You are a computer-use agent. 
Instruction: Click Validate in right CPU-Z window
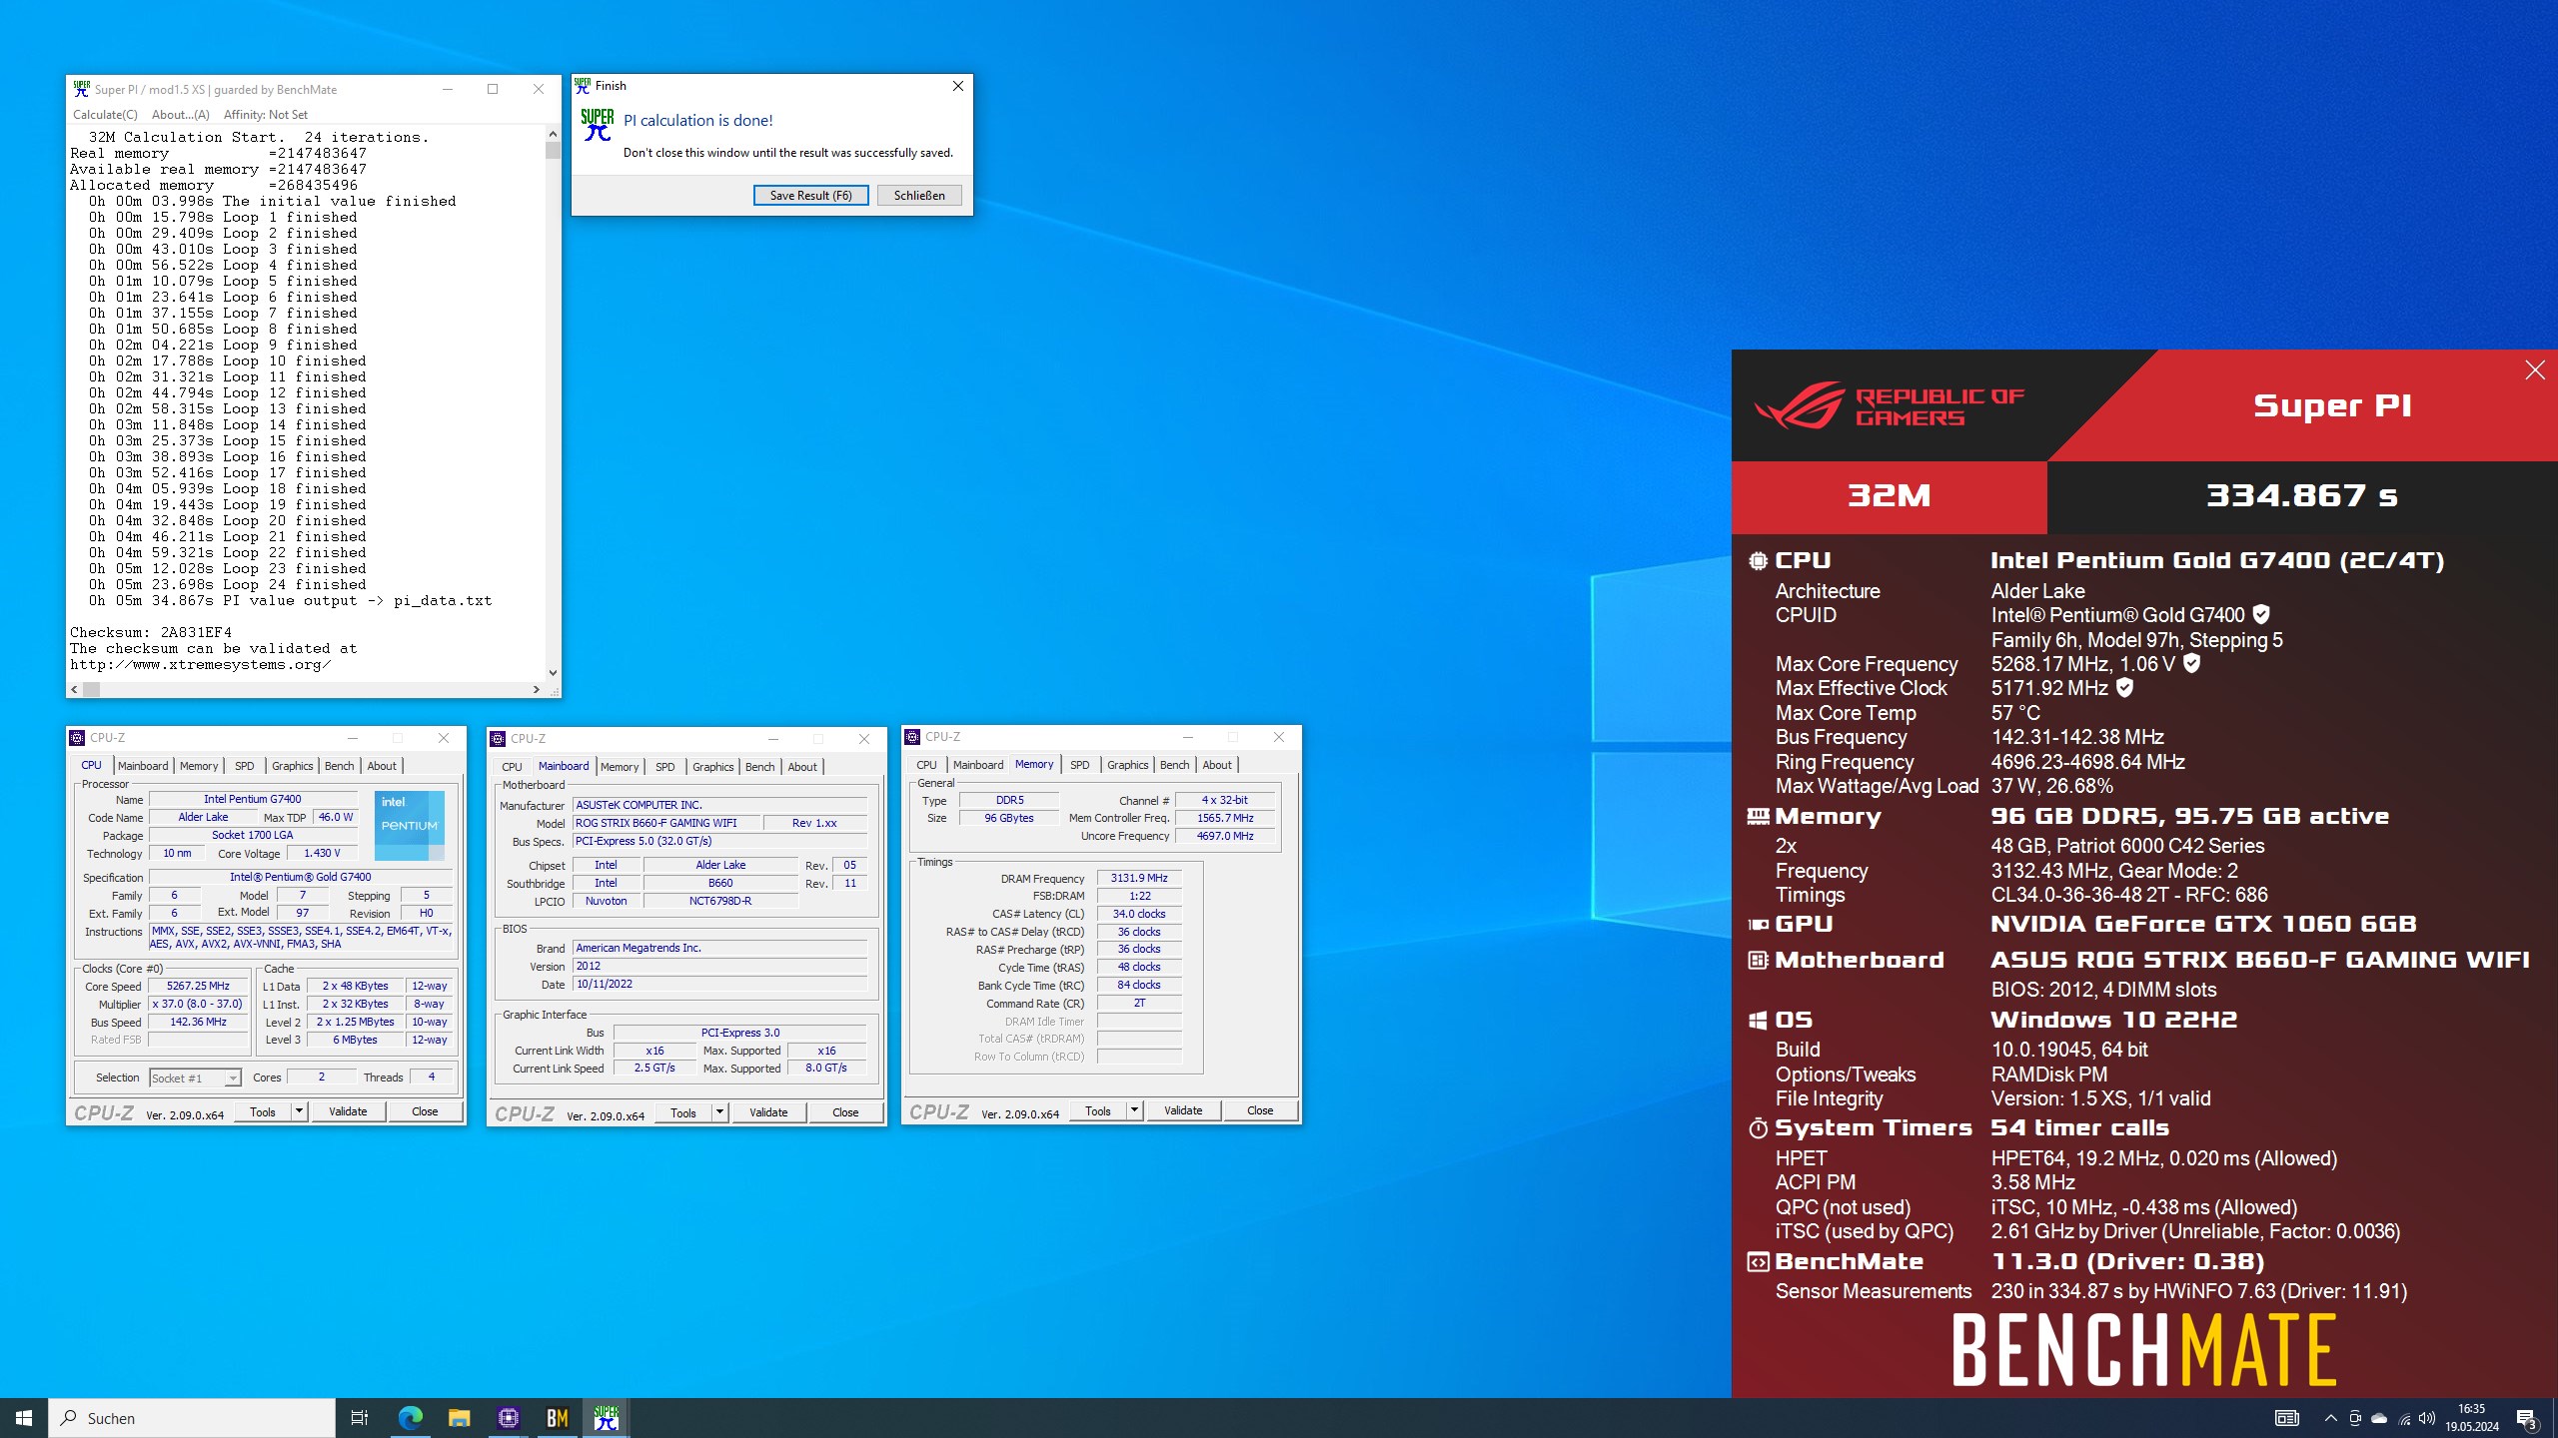click(1183, 1110)
